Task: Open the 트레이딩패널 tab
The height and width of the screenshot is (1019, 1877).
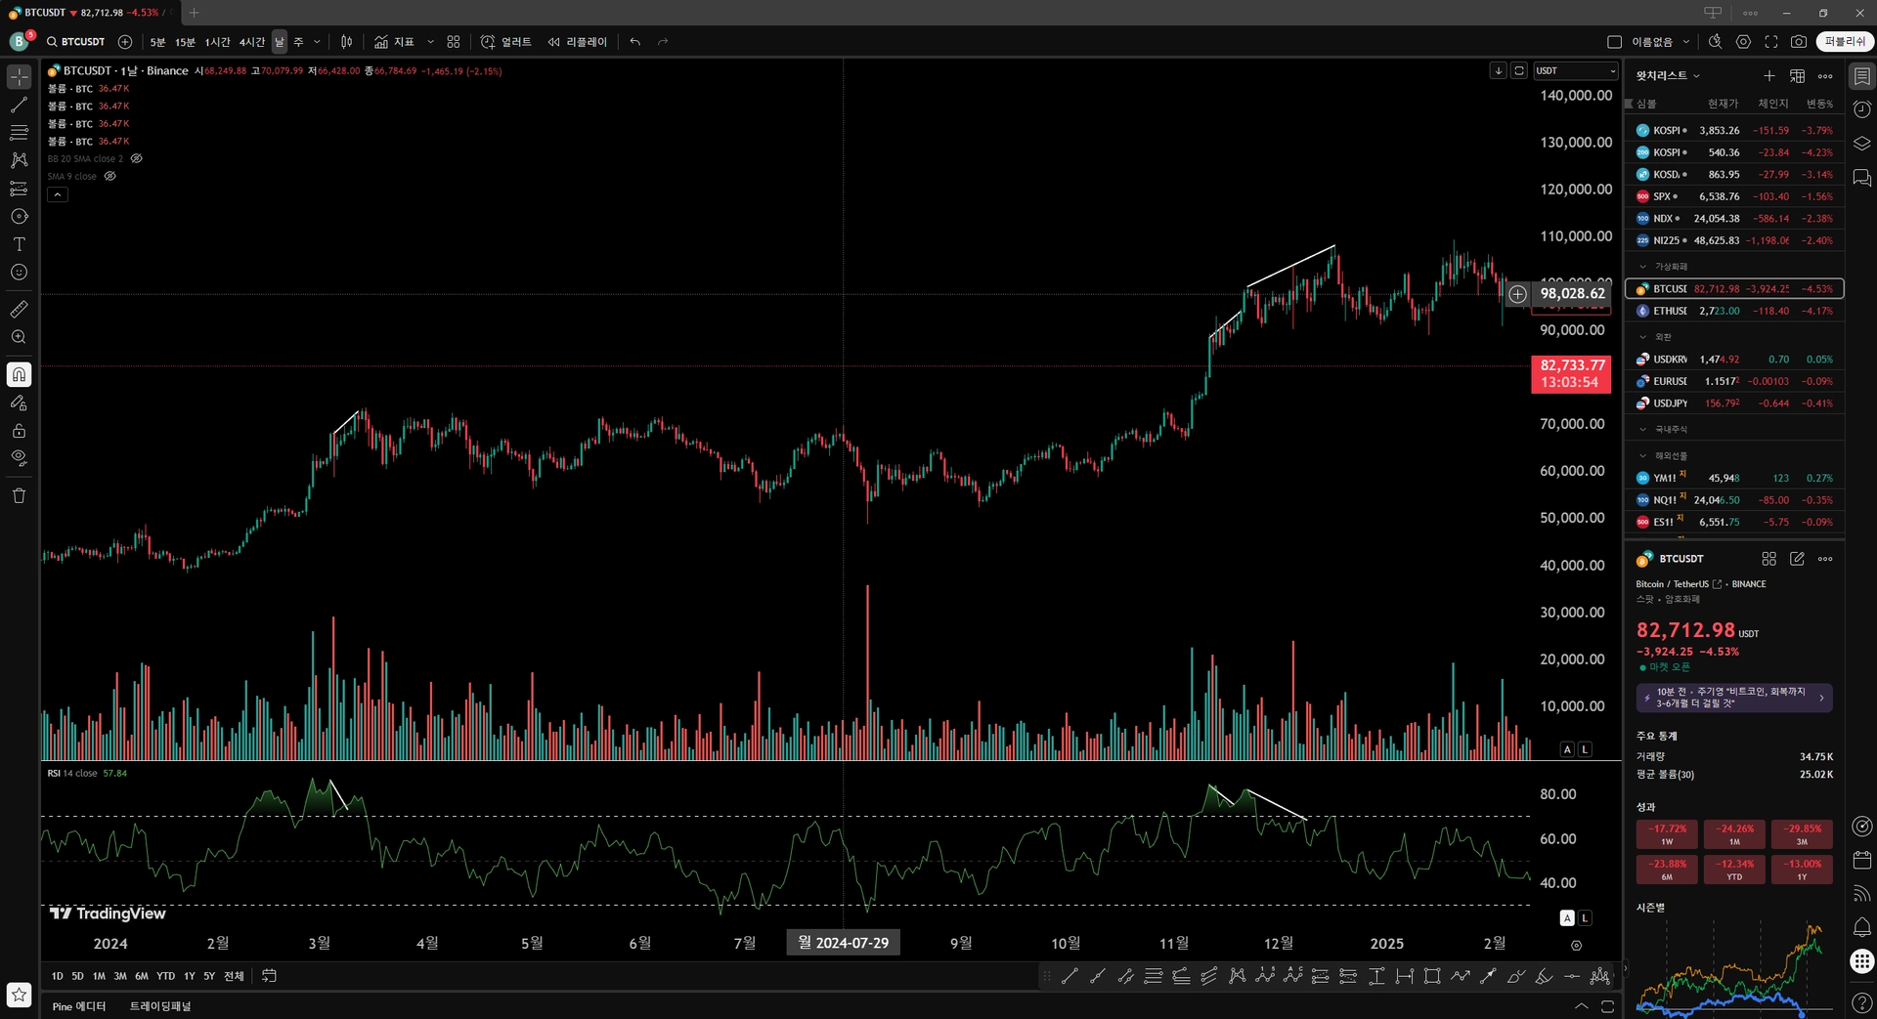Action: 160,1006
